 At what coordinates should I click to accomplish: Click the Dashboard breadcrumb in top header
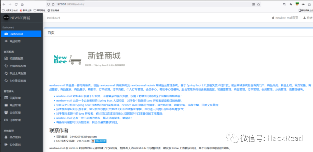click(54, 18)
